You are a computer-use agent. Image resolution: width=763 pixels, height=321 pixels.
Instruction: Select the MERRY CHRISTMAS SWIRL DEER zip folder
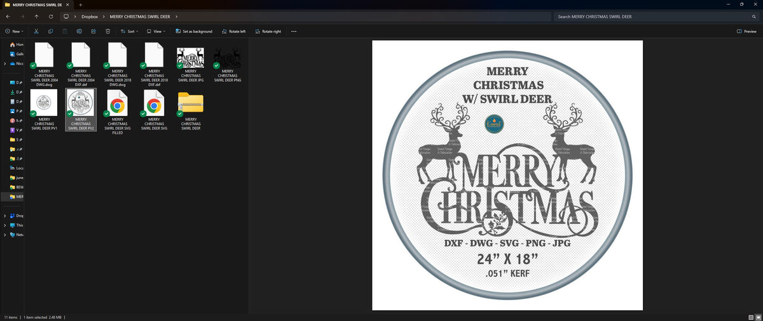191,110
